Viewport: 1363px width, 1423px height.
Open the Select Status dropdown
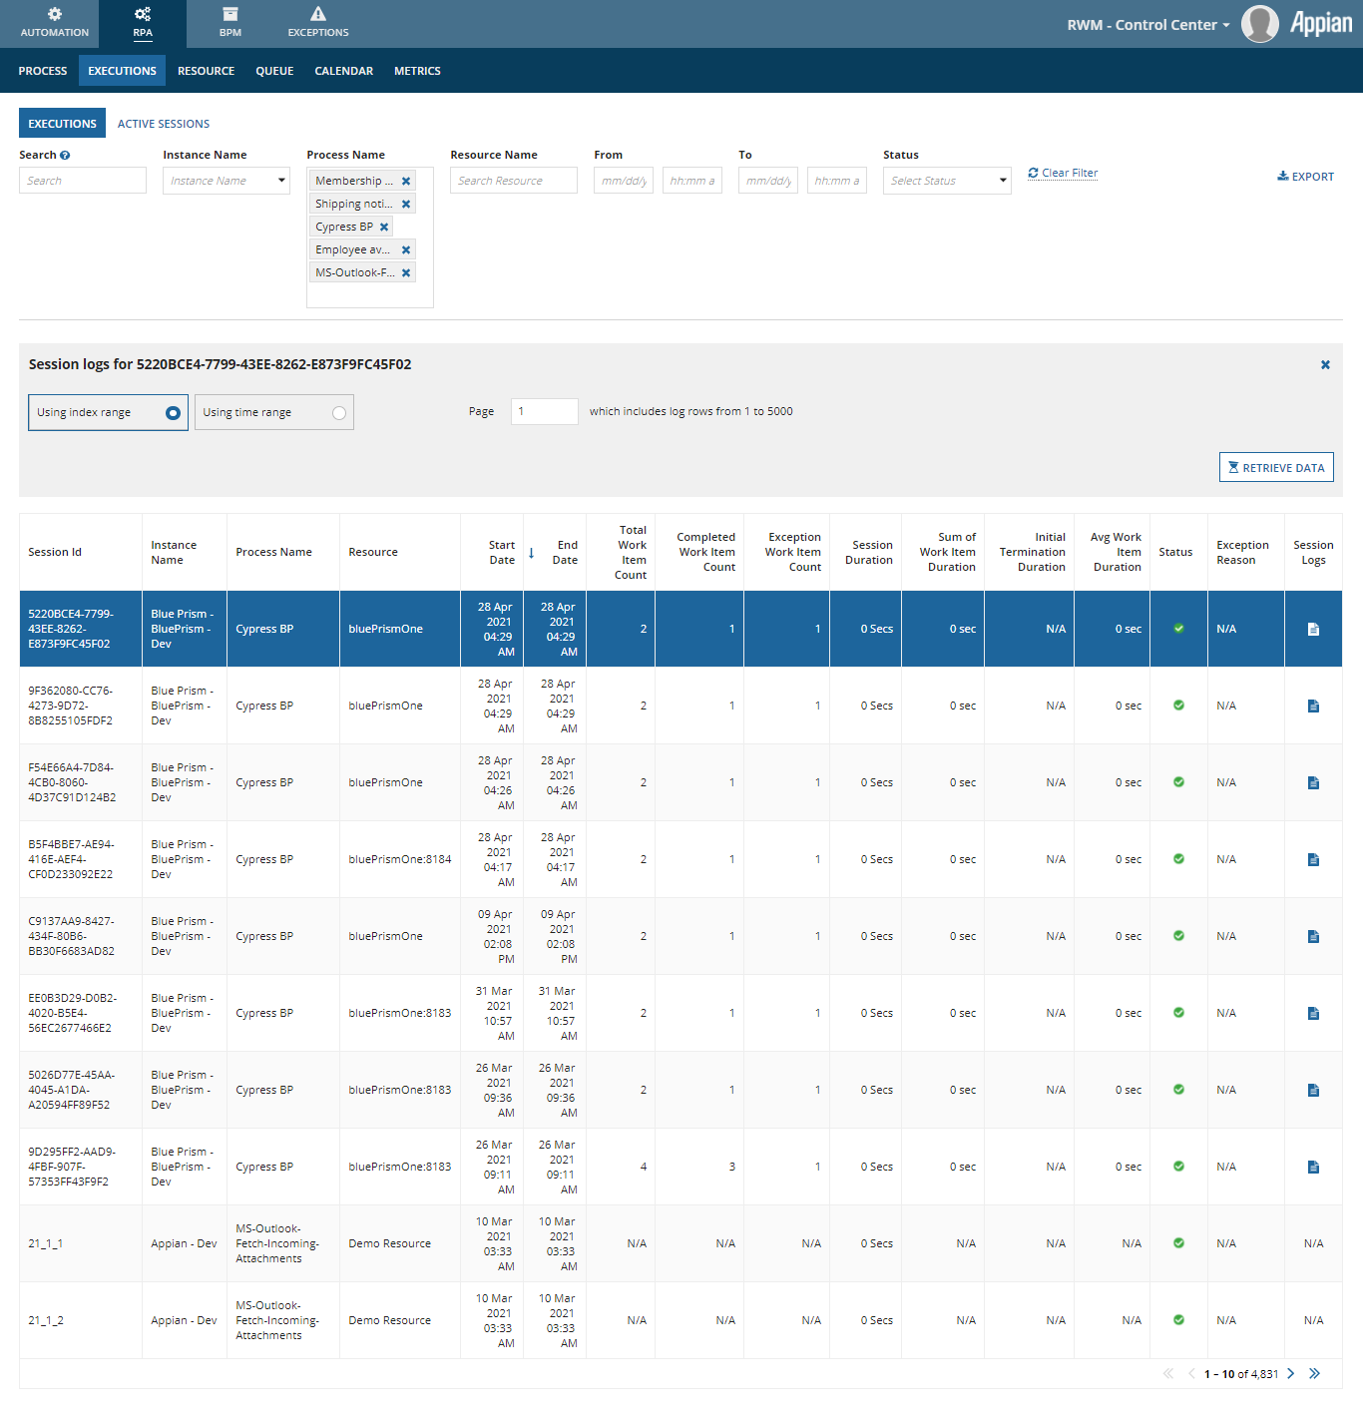[x=947, y=181]
